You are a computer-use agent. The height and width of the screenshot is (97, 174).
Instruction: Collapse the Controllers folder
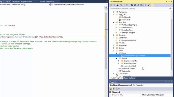(x=114, y=38)
